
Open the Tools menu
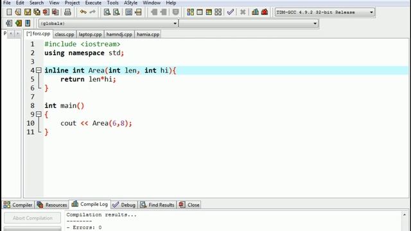point(112,3)
